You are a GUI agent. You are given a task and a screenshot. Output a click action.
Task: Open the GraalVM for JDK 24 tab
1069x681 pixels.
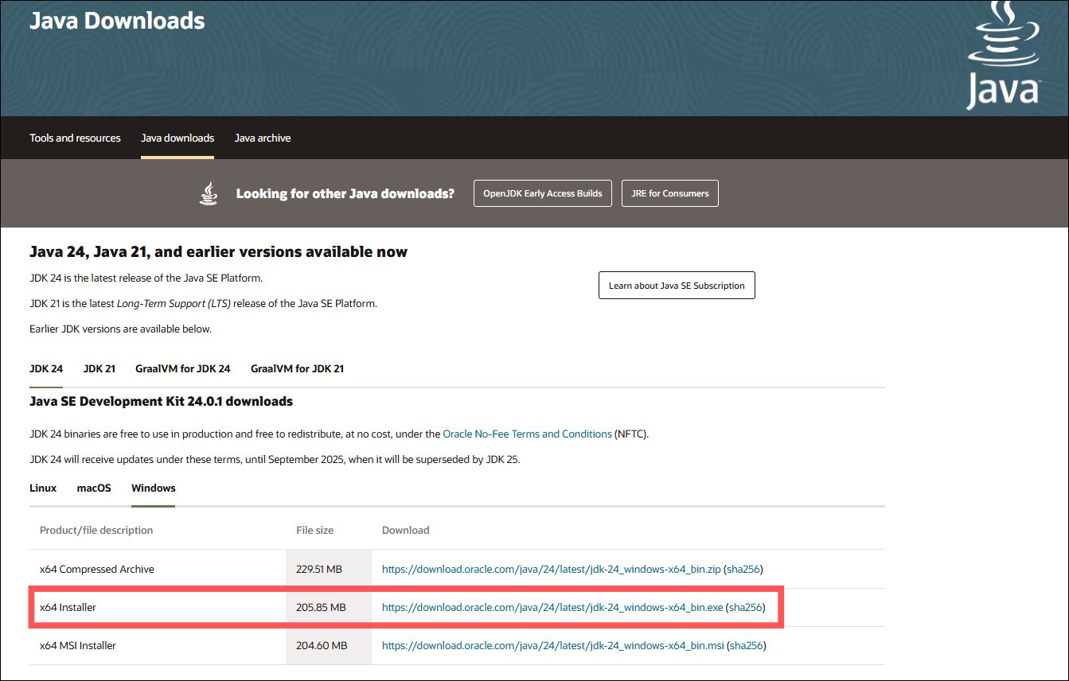pos(183,368)
